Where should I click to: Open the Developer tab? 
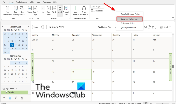(x=47, y=2)
